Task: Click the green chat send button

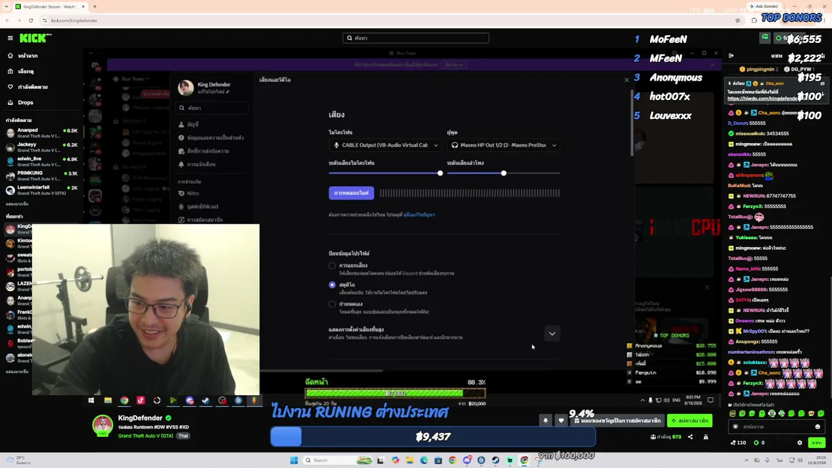Action: 816,443
